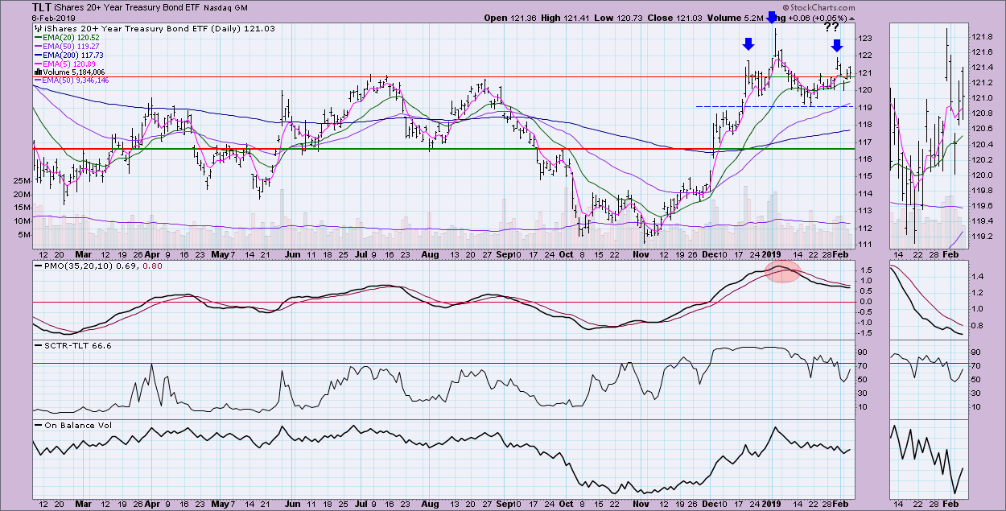Click the 6-Feb-2019 date label

52,18
